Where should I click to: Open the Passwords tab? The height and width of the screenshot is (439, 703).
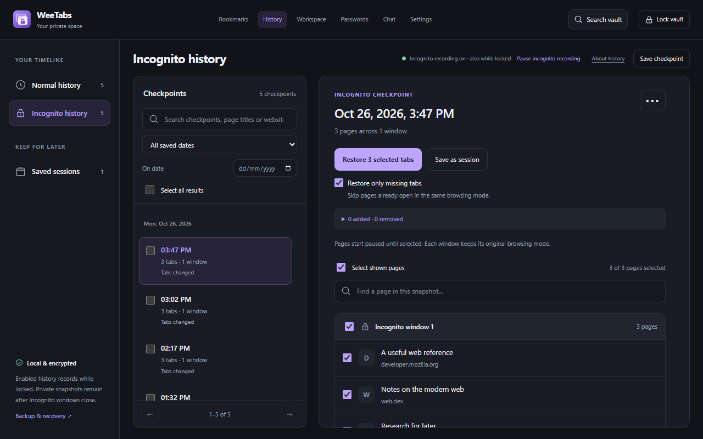tap(354, 19)
